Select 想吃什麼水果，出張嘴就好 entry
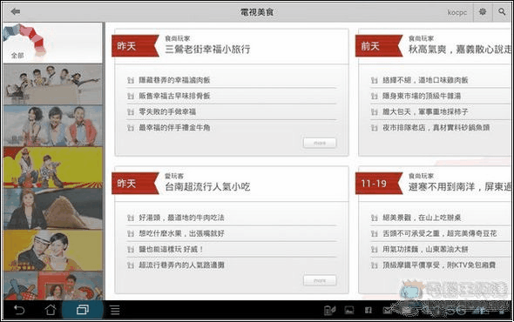The width and height of the screenshot is (514, 322). 181,233
